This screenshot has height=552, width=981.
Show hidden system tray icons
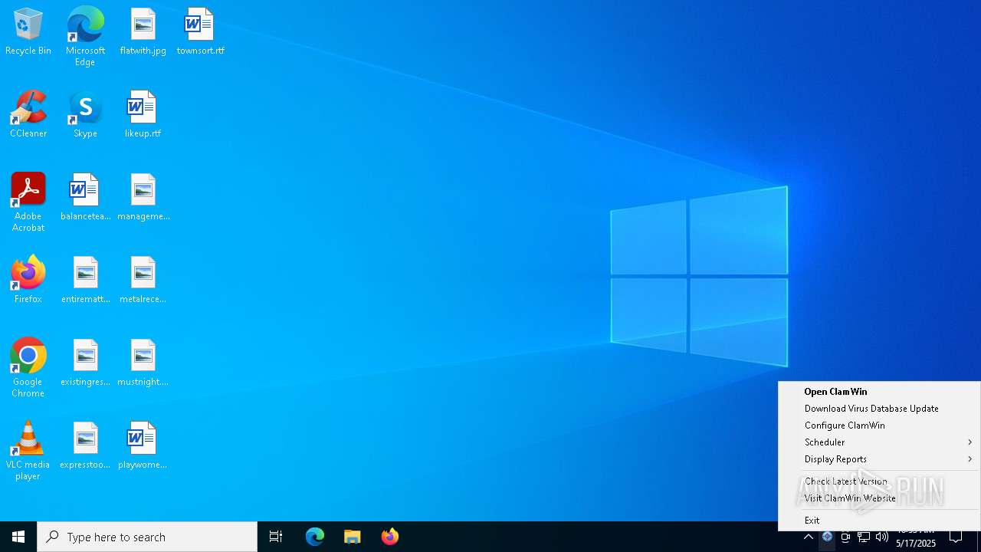[x=809, y=537]
